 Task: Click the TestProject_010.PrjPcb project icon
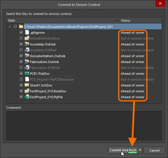pos(27,97)
